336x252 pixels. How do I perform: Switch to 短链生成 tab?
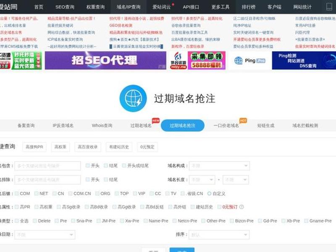point(266,126)
